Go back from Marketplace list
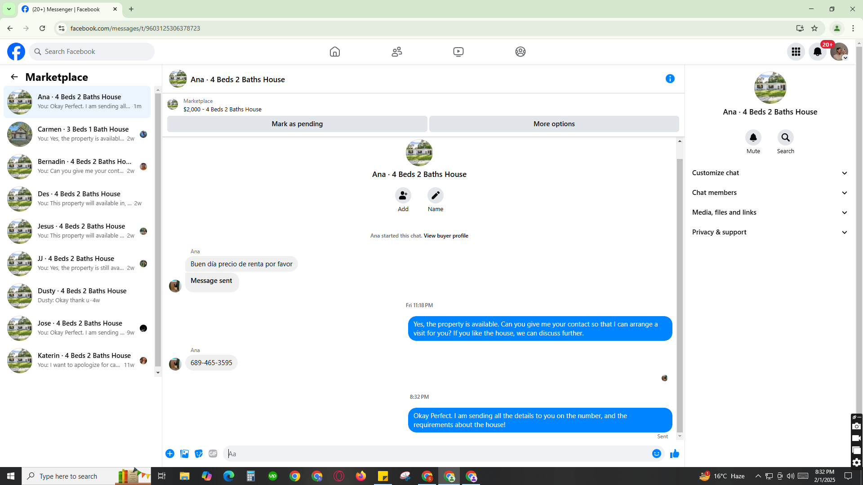 [14, 77]
